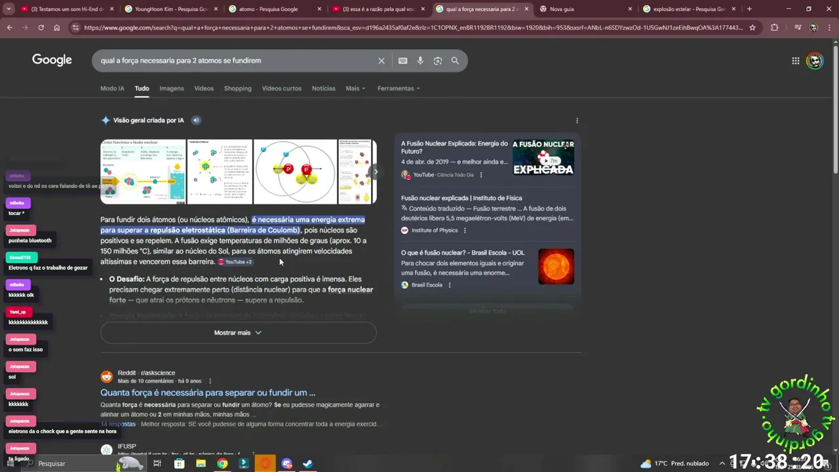Image resolution: width=839 pixels, height=472 pixels.
Task: Open more options for Brasil Escola source
Action: (x=449, y=285)
